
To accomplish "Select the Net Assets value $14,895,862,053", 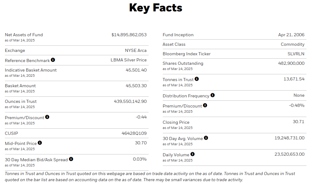I will (x=129, y=35).
